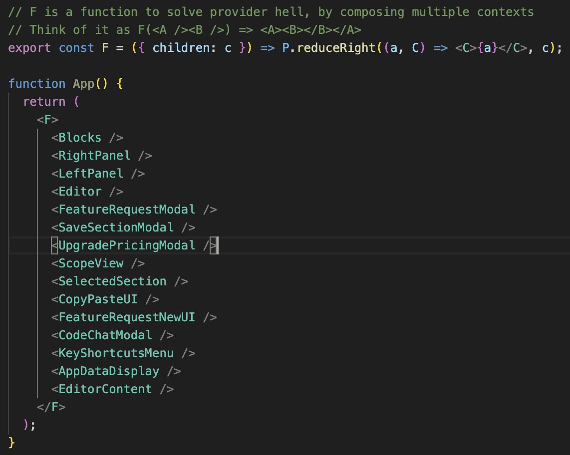Click the RightPanel component tag
The height and width of the screenshot is (455, 570).
coord(102,156)
